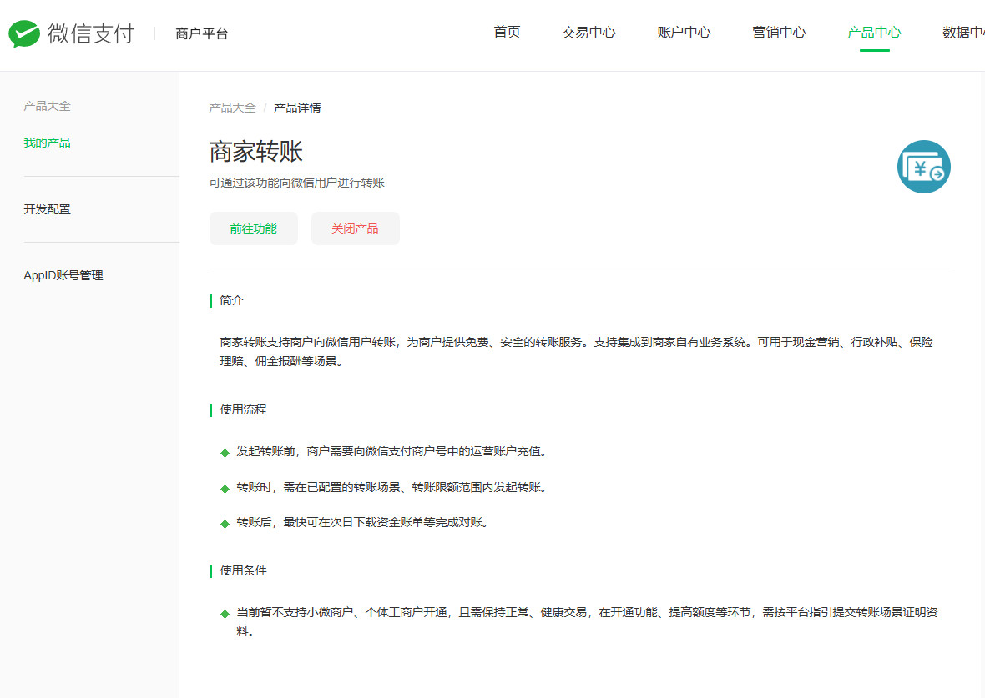
Task: Click the bullet line starting 当前暂不支持小微商户
Action: 587,621
